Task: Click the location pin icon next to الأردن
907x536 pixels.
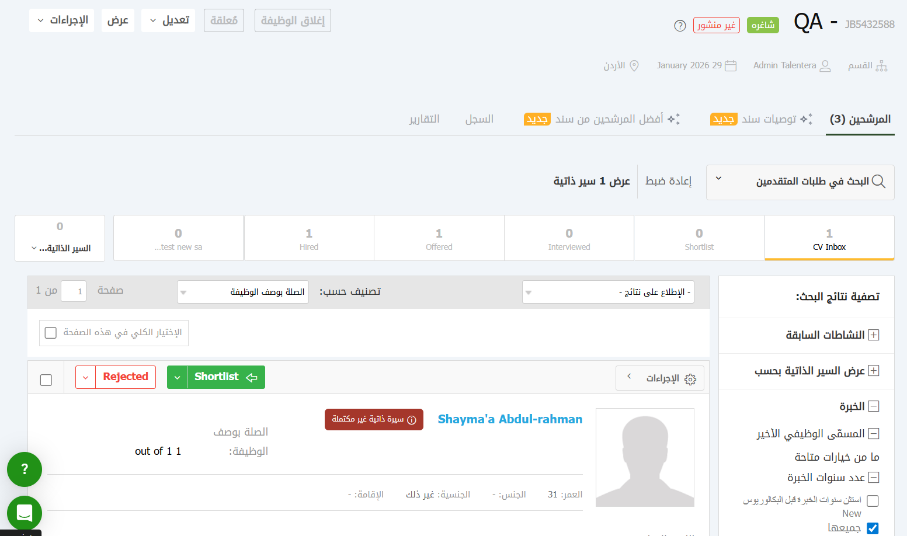Action: [x=634, y=65]
